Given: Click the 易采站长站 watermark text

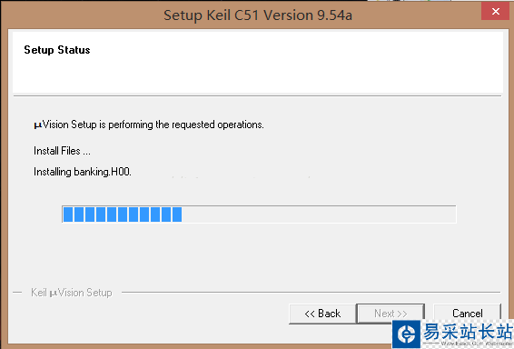Looking at the screenshot, I should click(x=468, y=332).
